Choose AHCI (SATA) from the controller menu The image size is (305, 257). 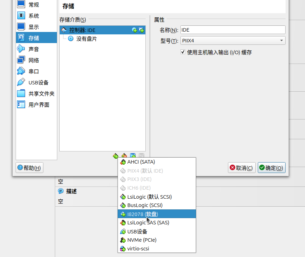pyautogui.click(x=141, y=162)
